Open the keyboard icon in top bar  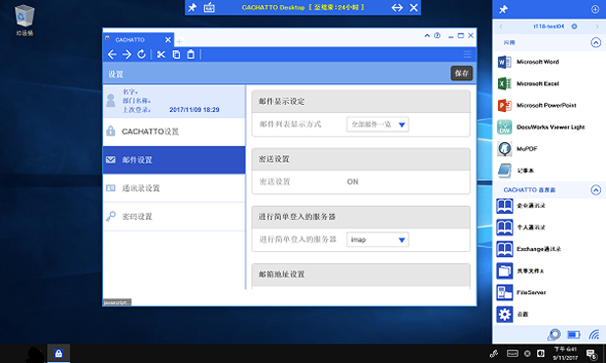tap(209, 7)
